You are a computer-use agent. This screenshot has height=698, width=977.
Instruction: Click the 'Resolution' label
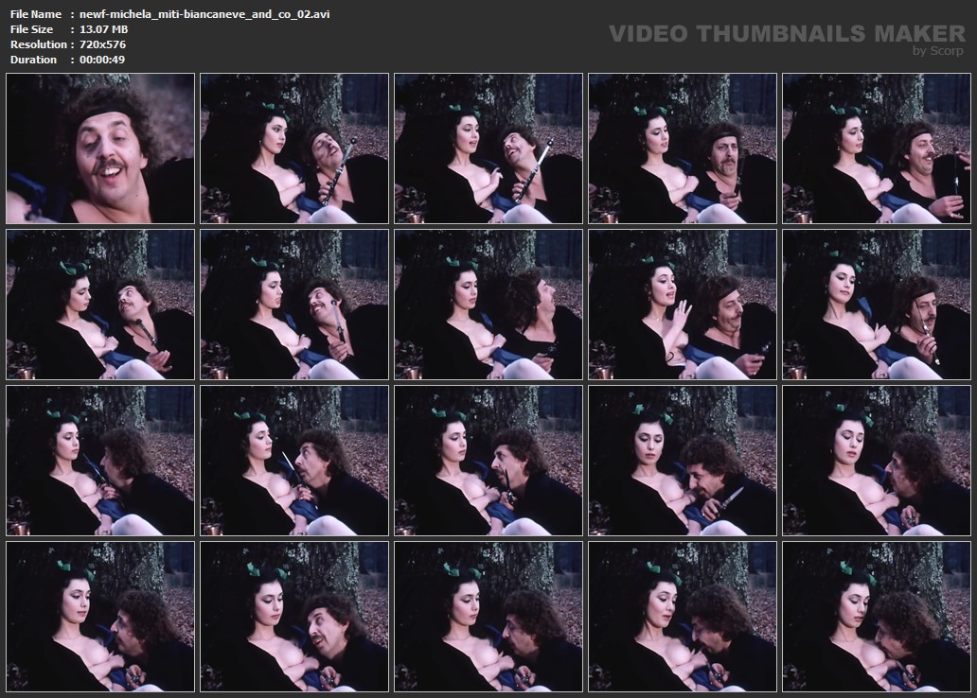coord(38,44)
